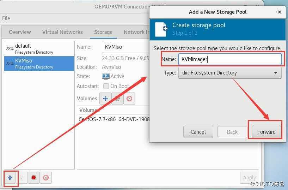Click the Cancel button in the dialog

198,132
